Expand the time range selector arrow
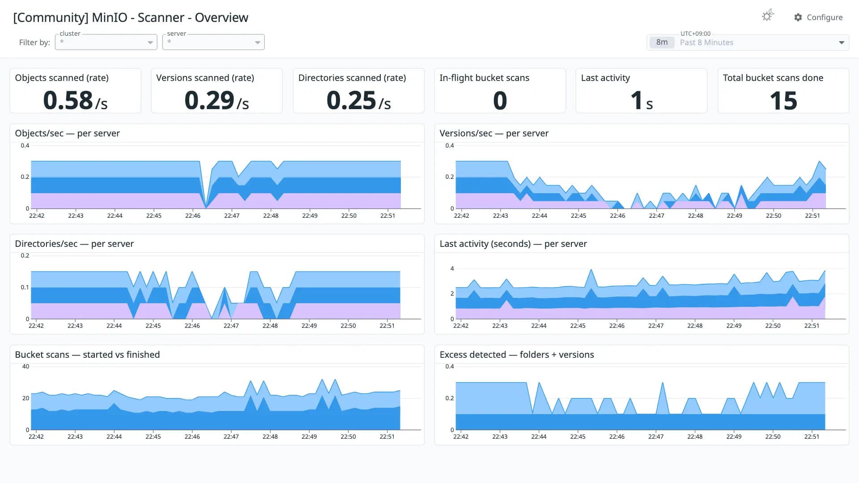Image resolution: width=859 pixels, height=483 pixels. click(x=842, y=42)
